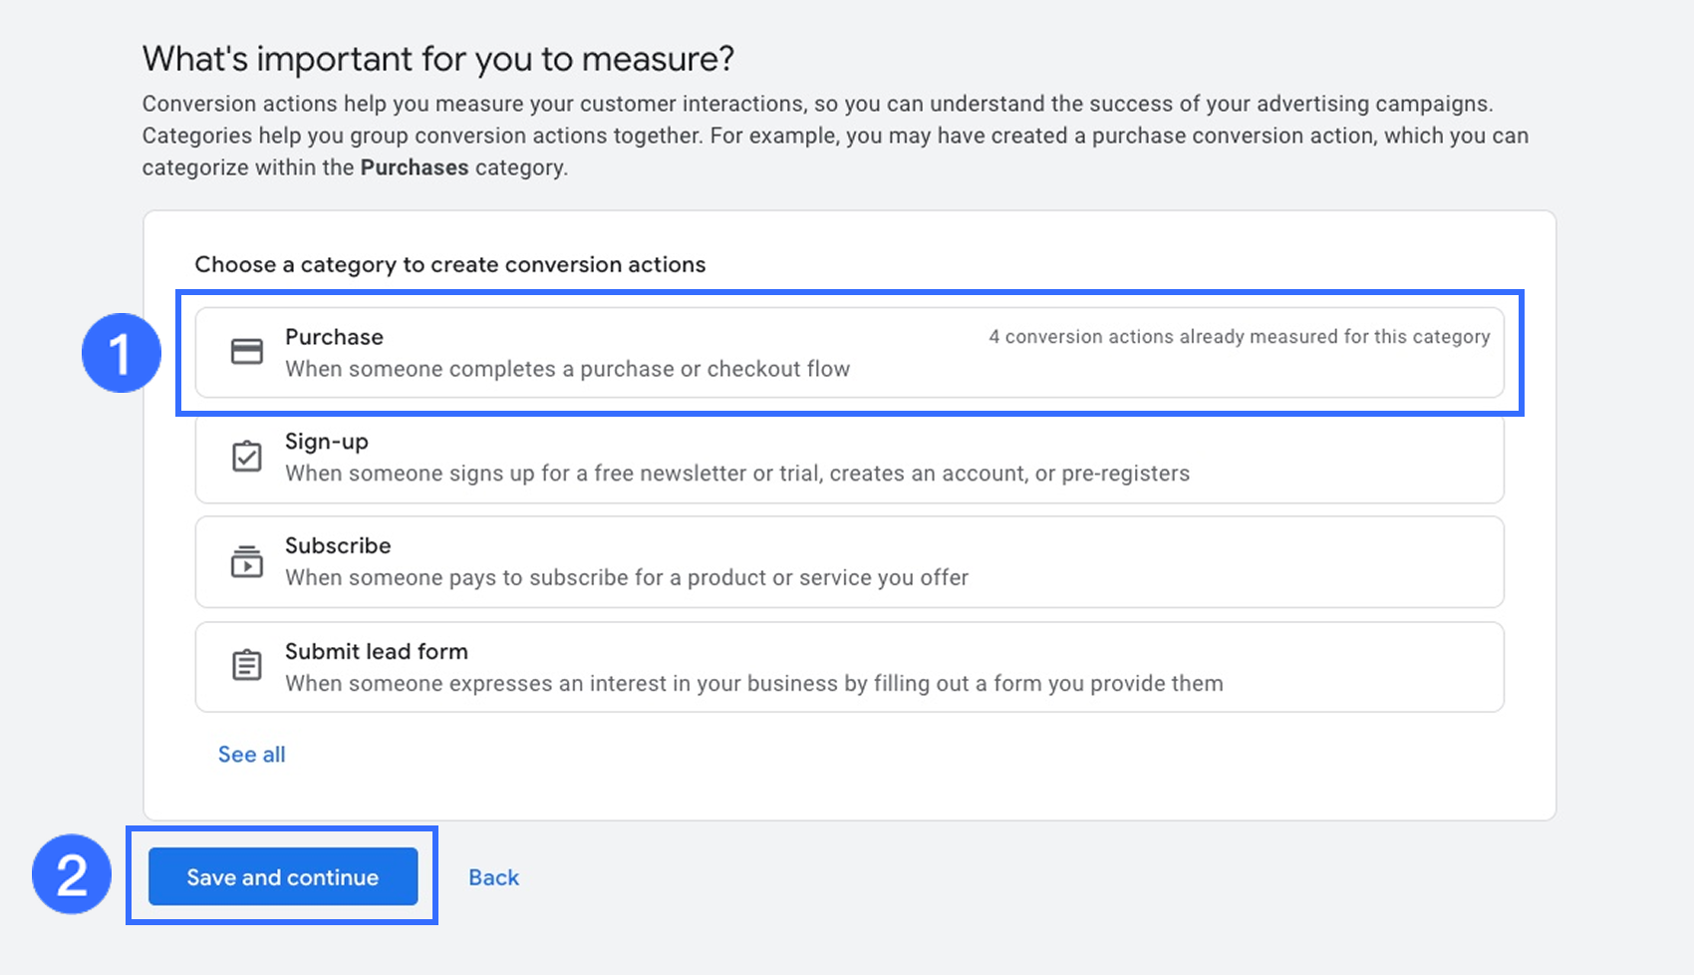Click the Sign-up clipboard checkmark icon
Screen dimensions: 1694x975
pyautogui.click(x=246, y=457)
